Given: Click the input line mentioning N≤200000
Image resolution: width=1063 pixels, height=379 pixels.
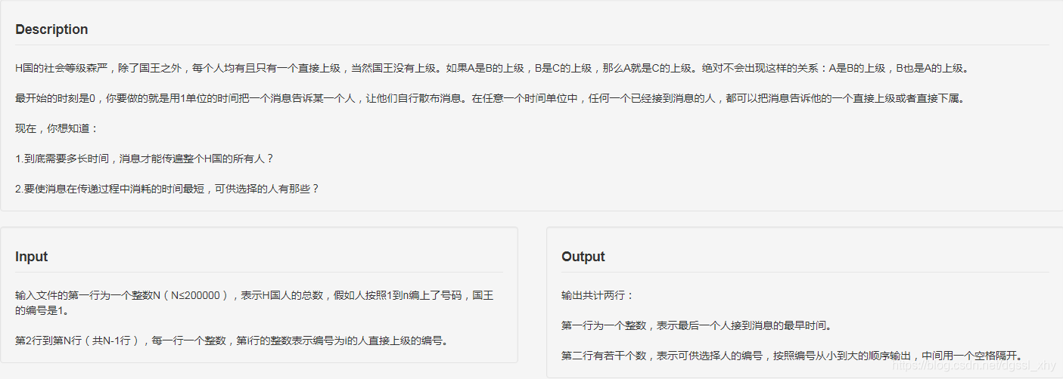Looking at the screenshot, I should (x=255, y=303).
